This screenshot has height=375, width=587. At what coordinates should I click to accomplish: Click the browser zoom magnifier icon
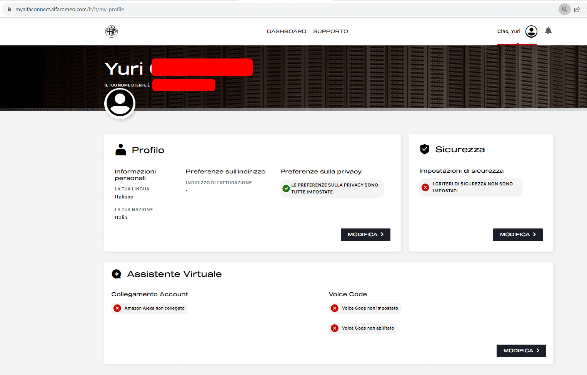click(564, 9)
